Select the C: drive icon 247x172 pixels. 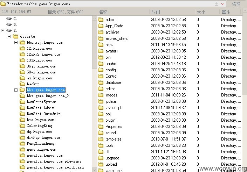(9, 19)
